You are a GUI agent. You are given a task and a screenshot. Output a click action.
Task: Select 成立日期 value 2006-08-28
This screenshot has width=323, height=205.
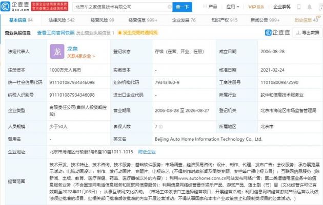[x=272, y=51]
